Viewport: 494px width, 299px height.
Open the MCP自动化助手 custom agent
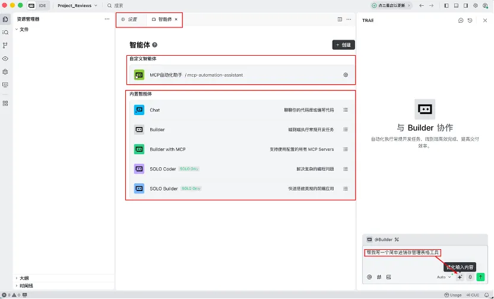click(242, 75)
